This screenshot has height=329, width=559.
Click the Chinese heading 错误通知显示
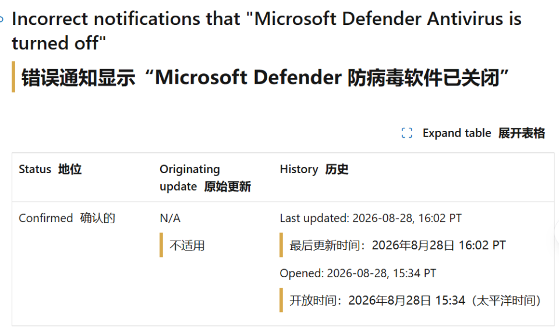point(266,77)
